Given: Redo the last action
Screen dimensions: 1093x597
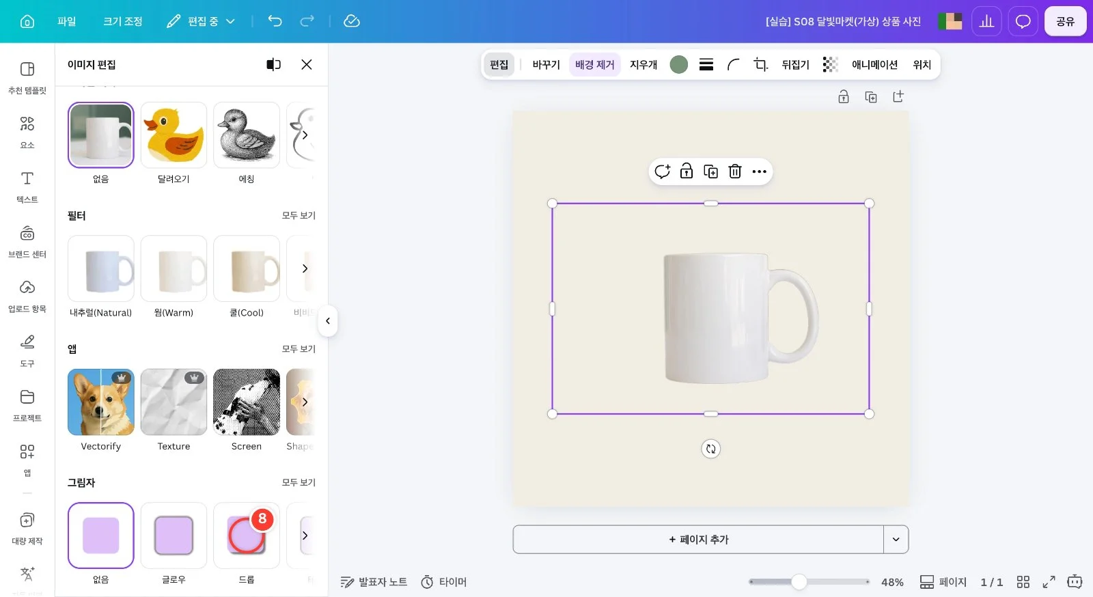Looking at the screenshot, I should (x=307, y=21).
